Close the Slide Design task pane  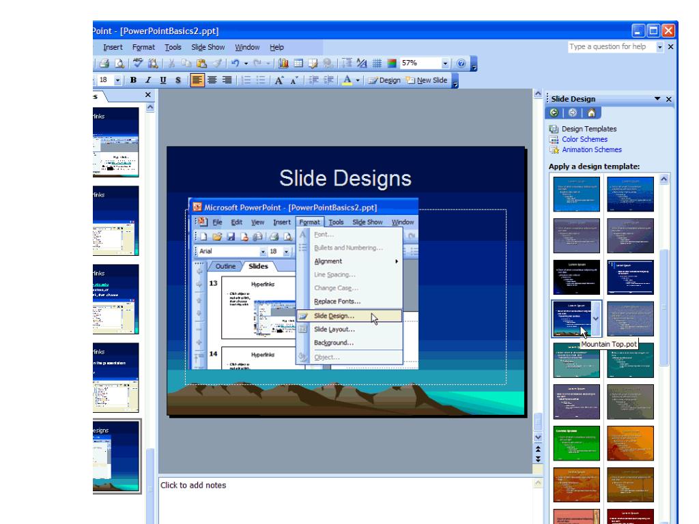(669, 99)
